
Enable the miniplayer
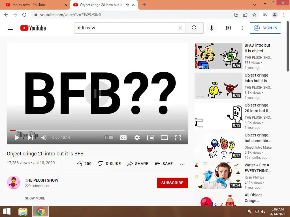151,138
